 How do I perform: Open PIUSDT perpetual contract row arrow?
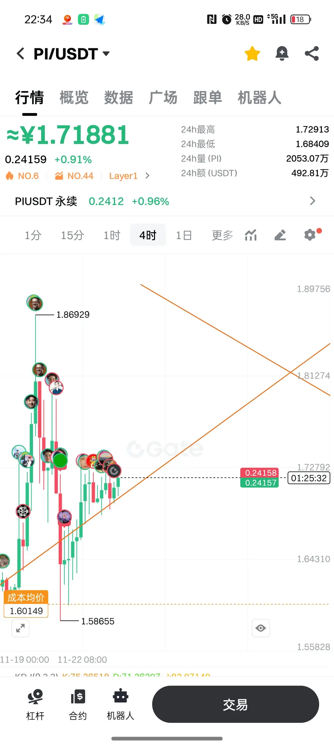point(313,201)
